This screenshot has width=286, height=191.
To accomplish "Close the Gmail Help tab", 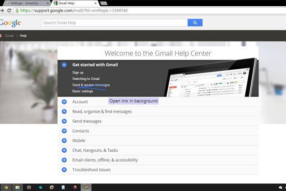I will (x=95, y=3).
